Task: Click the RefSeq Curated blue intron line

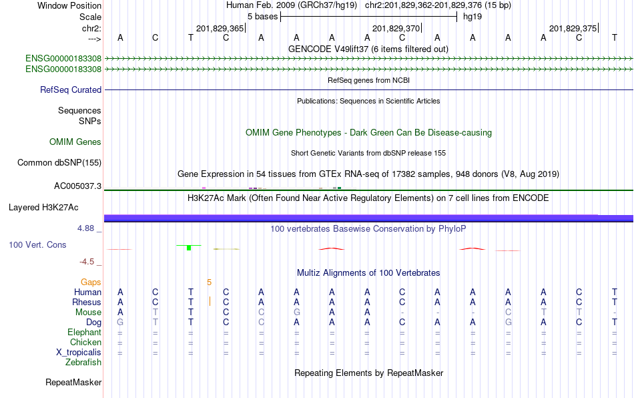Action: [x=369, y=89]
